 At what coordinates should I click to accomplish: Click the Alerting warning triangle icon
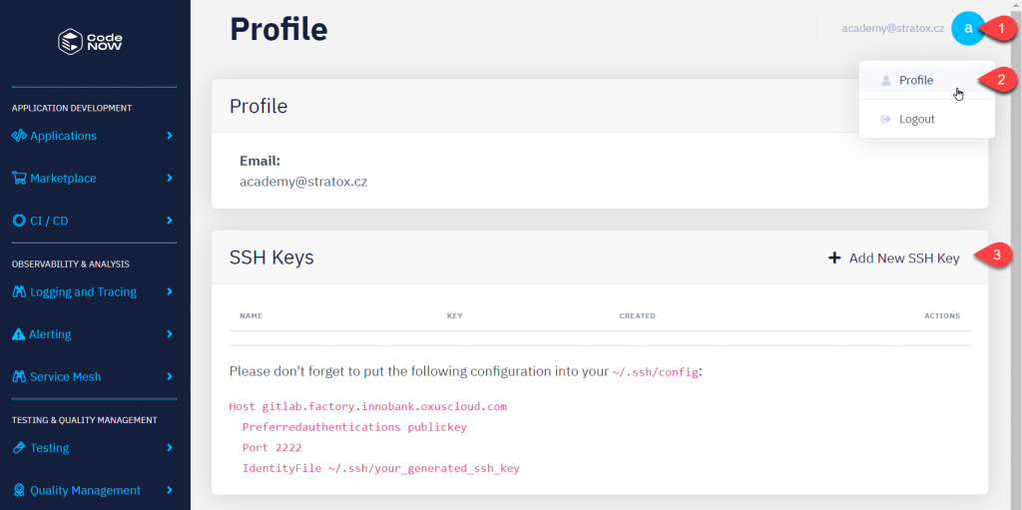19,334
